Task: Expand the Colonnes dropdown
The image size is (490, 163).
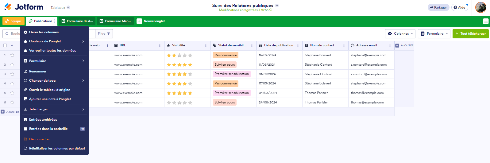Action: pos(401,34)
